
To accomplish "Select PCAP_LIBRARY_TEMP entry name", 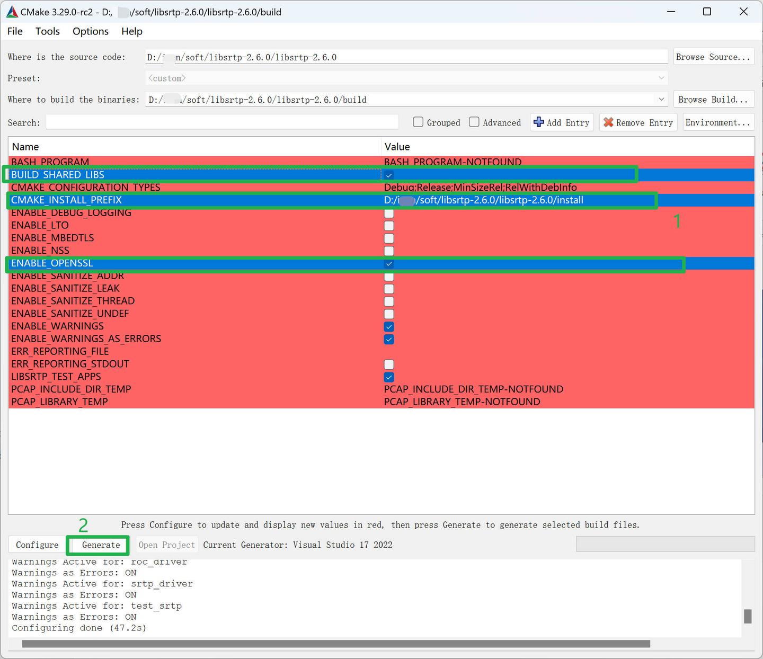I will [59, 402].
